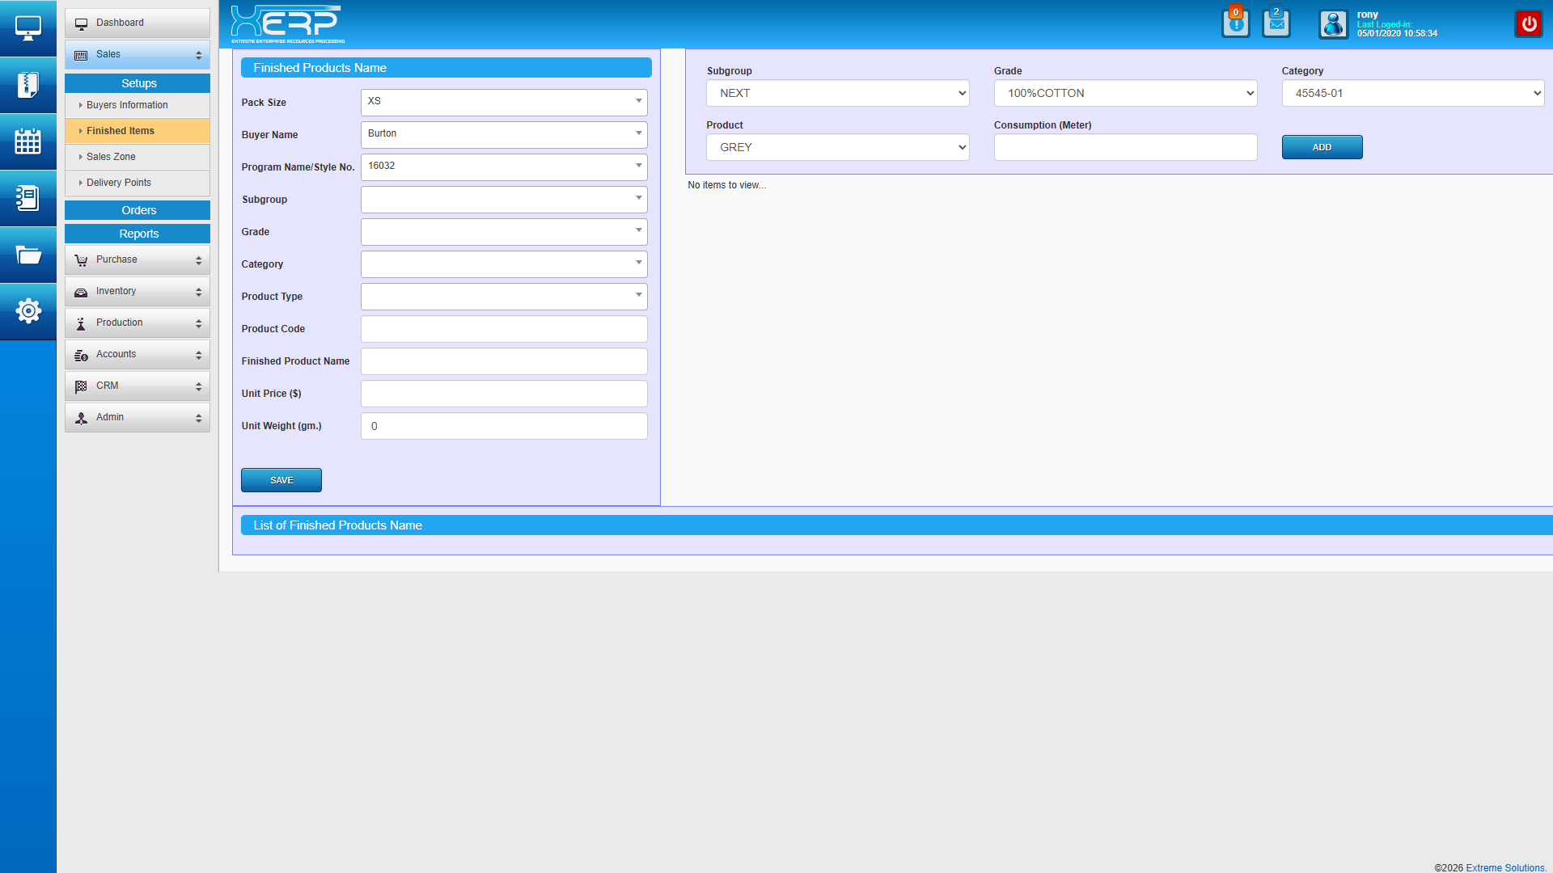
Task: Open the alerts notification icon
Action: [1235, 23]
